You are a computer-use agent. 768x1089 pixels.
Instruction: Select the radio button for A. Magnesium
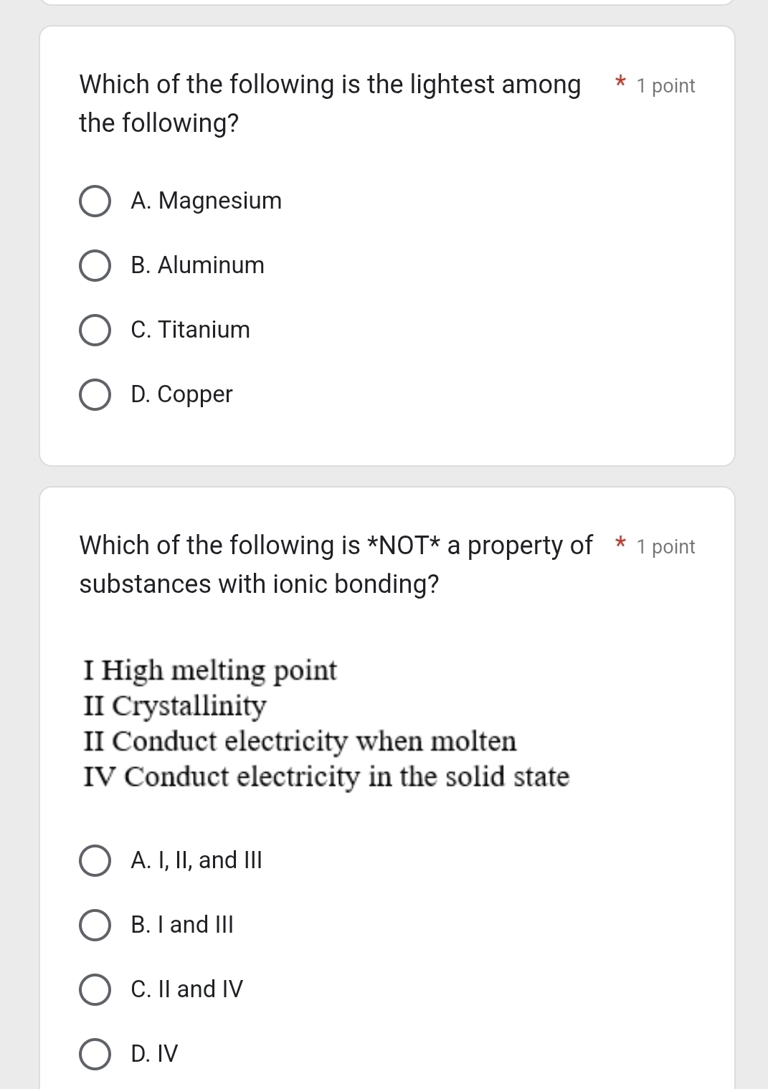pyautogui.click(x=95, y=201)
